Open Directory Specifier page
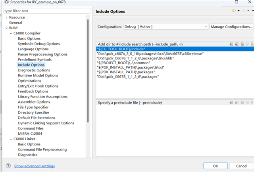Viewport: 254px width, 172px height. [x=33, y=112]
